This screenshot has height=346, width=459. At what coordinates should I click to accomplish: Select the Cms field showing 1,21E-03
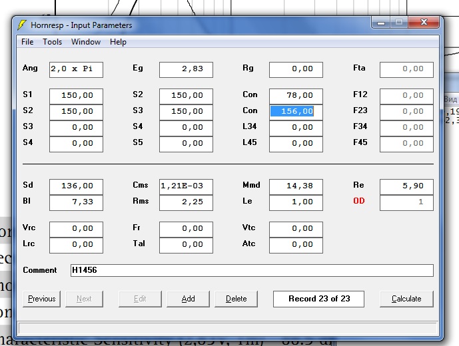point(186,186)
